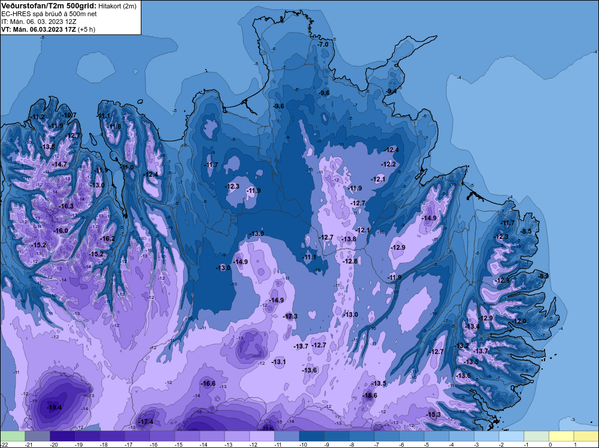
Task: Select the legend color swatch labeled -14
Action: (x=212, y=436)
